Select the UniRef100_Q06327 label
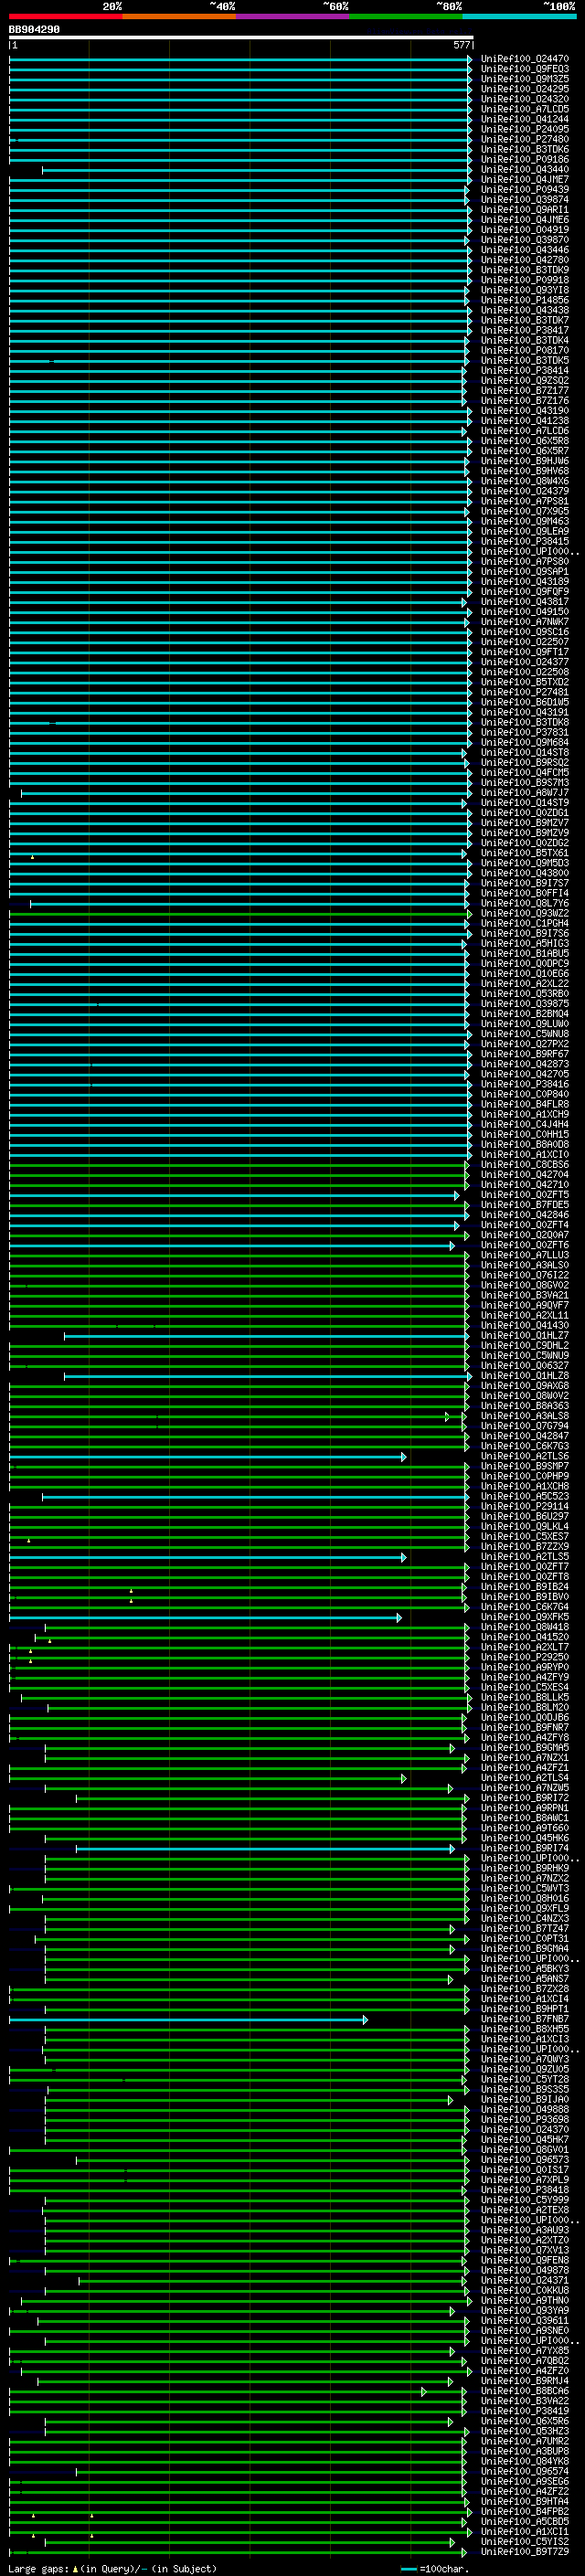Viewport: 585px width, 2576px height. pyautogui.click(x=525, y=1366)
